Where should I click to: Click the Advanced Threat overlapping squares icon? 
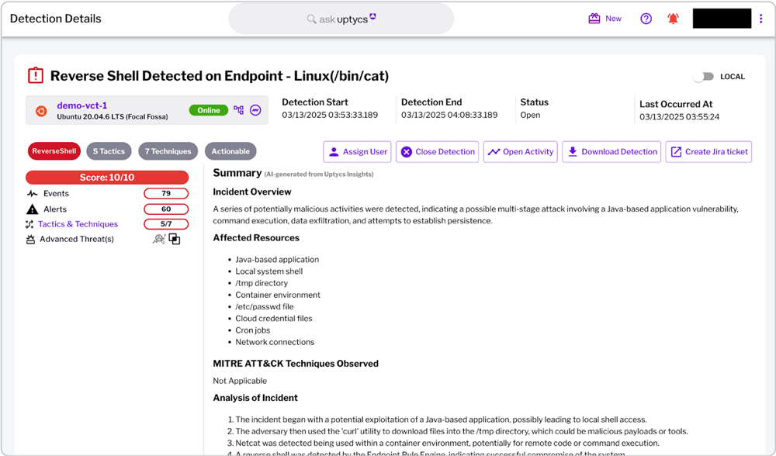[174, 240]
